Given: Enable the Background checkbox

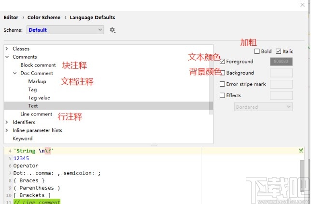Looking at the screenshot, I should tap(222, 73).
